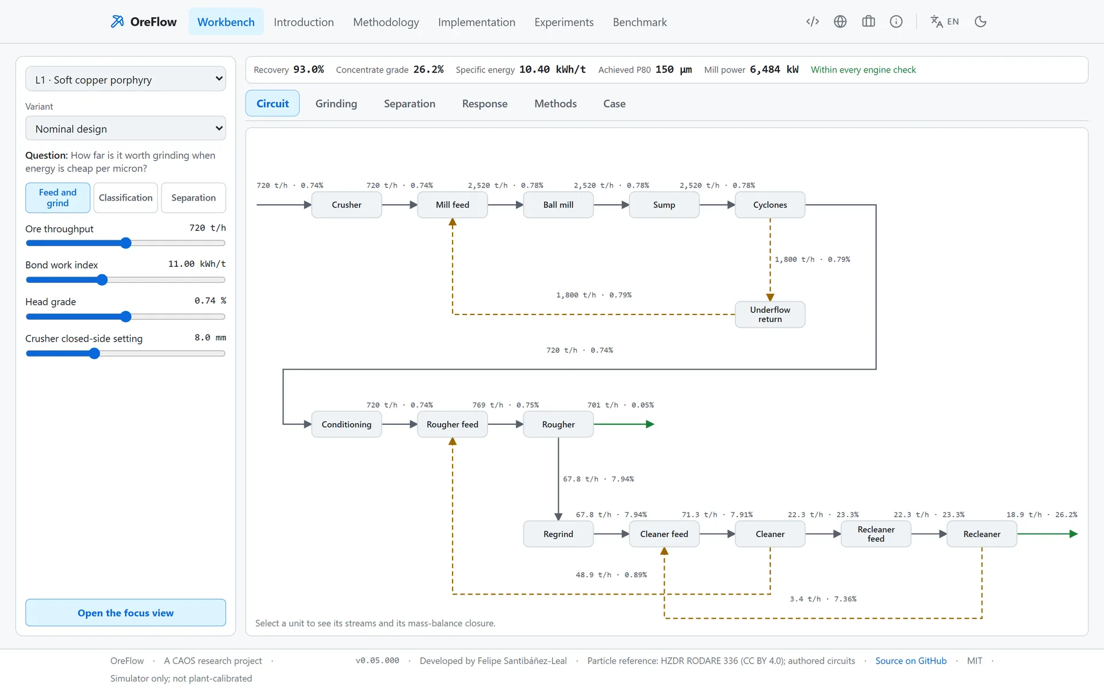Switch to the Grinding tab
The image size is (1104, 690).
point(336,103)
